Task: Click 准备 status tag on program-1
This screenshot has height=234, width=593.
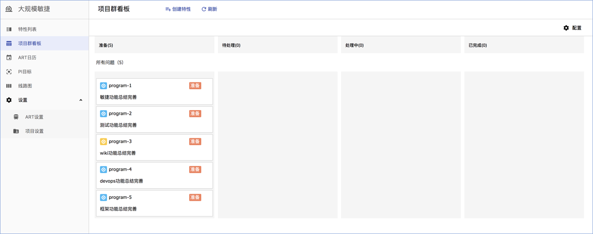Action: click(x=195, y=86)
